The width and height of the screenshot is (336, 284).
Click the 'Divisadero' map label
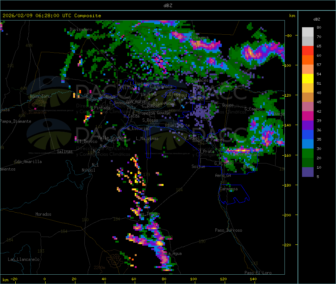[x=81, y=29]
